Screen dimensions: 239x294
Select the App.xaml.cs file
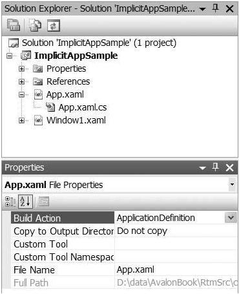point(83,107)
